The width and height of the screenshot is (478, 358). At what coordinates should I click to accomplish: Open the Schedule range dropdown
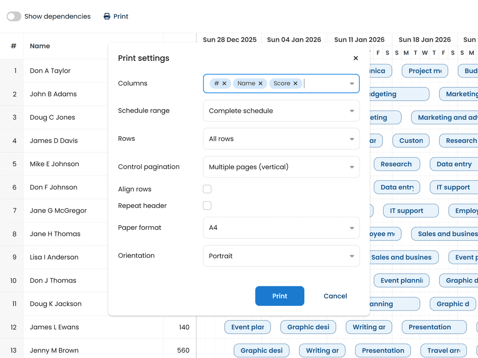(281, 111)
